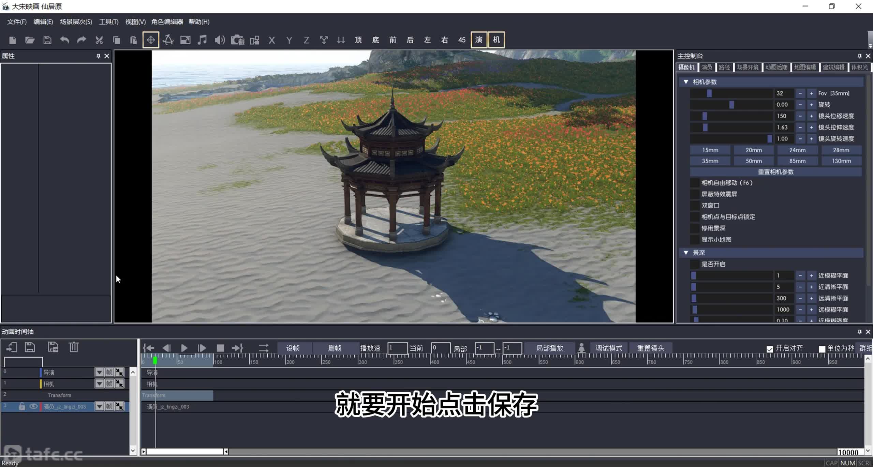Select the Rotate tool icon
The width and height of the screenshot is (873, 467).
pyautogui.click(x=168, y=40)
